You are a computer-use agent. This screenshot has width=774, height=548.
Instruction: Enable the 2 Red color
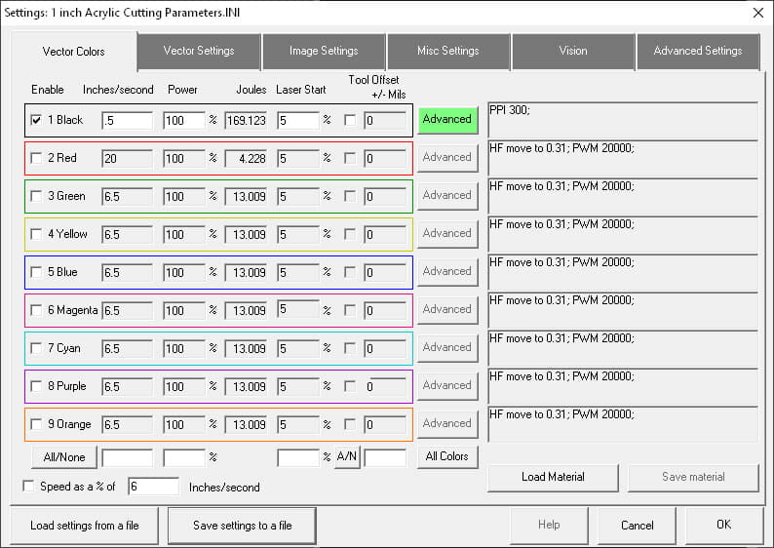tap(36, 158)
